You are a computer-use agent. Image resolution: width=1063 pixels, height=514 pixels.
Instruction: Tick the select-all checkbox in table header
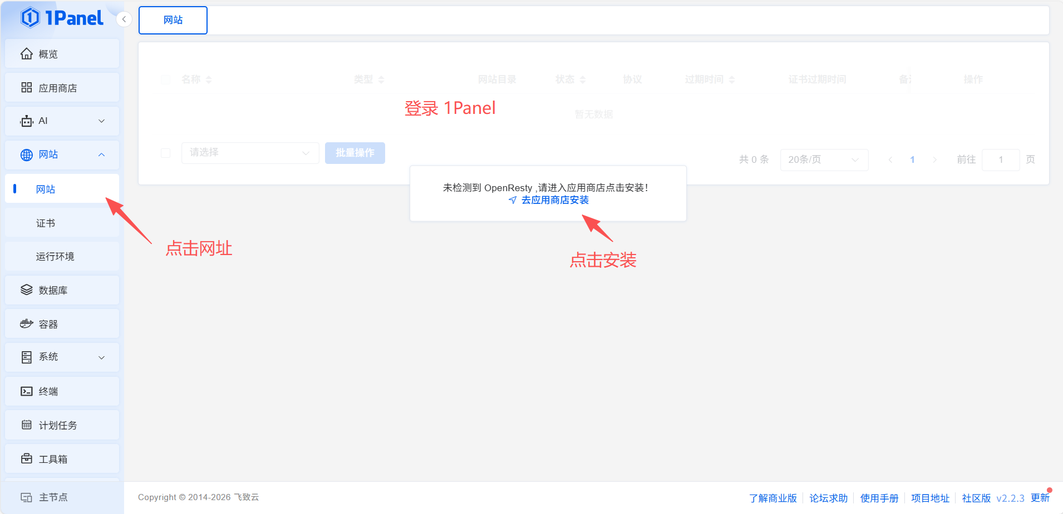(165, 79)
